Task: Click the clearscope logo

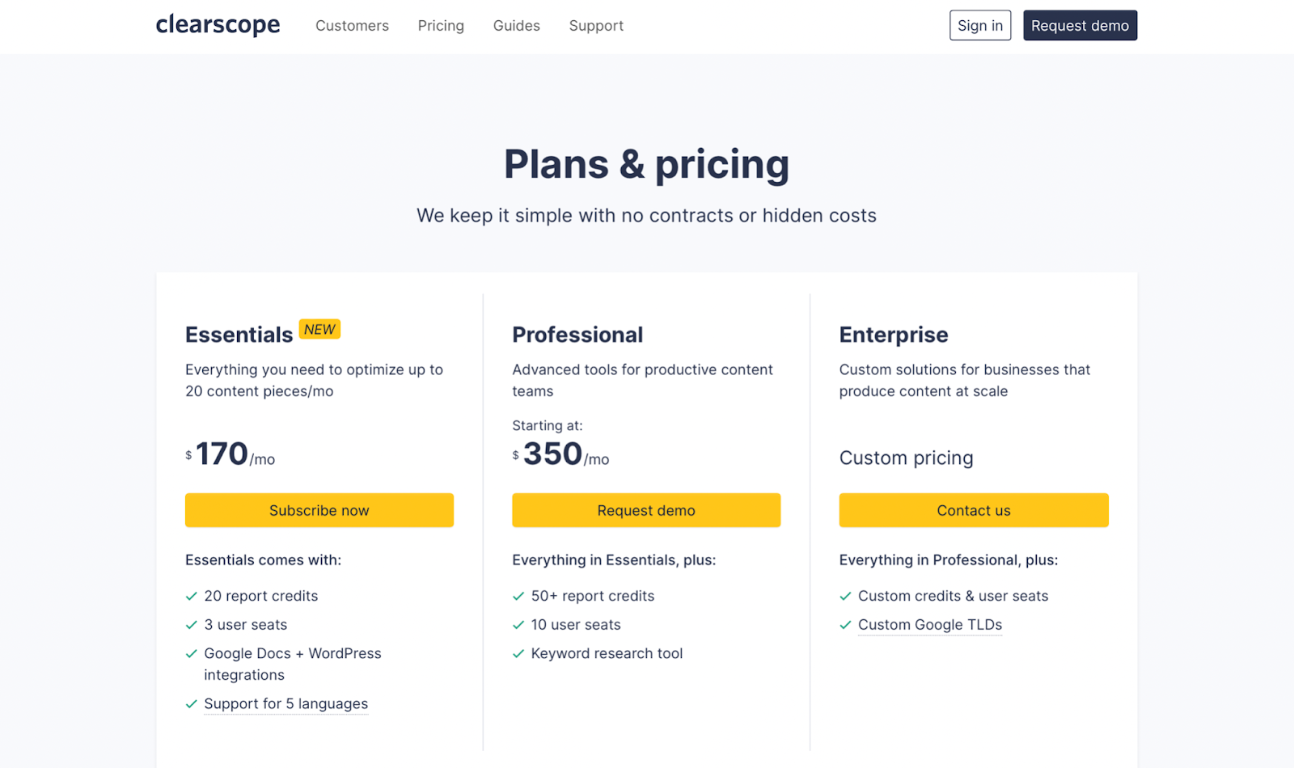Action: point(218,25)
